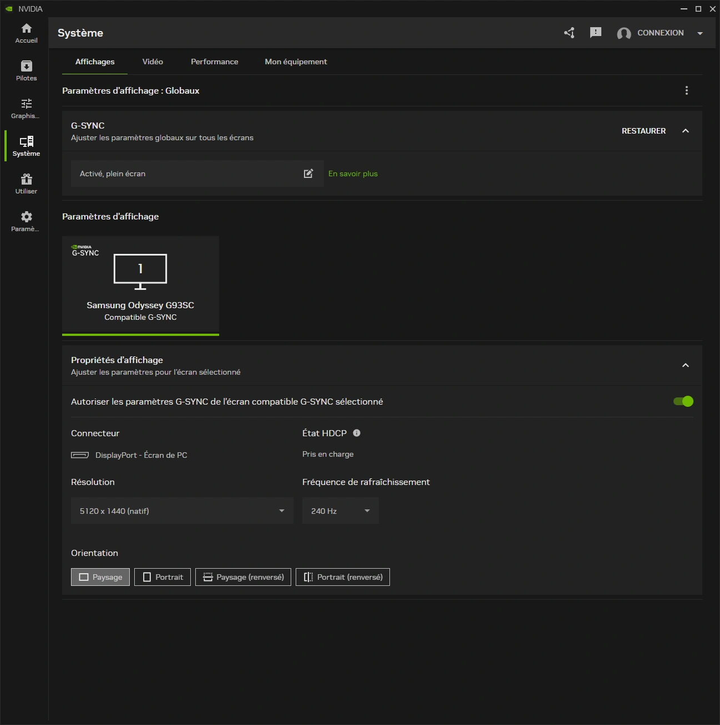Click the Activé, plein écran field
Image resolution: width=720 pixels, height=725 pixels.
point(197,173)
